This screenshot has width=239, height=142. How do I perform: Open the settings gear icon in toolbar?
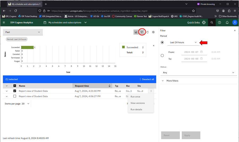click(153, 32)
